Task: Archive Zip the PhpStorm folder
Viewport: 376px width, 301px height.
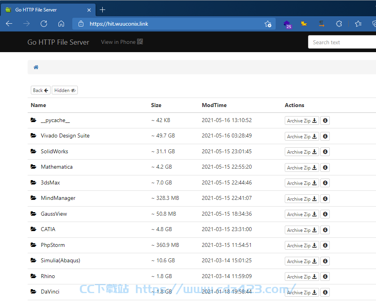Action: (x=302, y=245)
